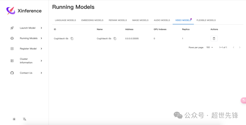Switch to the Rerank Models tab
The height and width of the screenshot is (125, 246).
[118, 20]
